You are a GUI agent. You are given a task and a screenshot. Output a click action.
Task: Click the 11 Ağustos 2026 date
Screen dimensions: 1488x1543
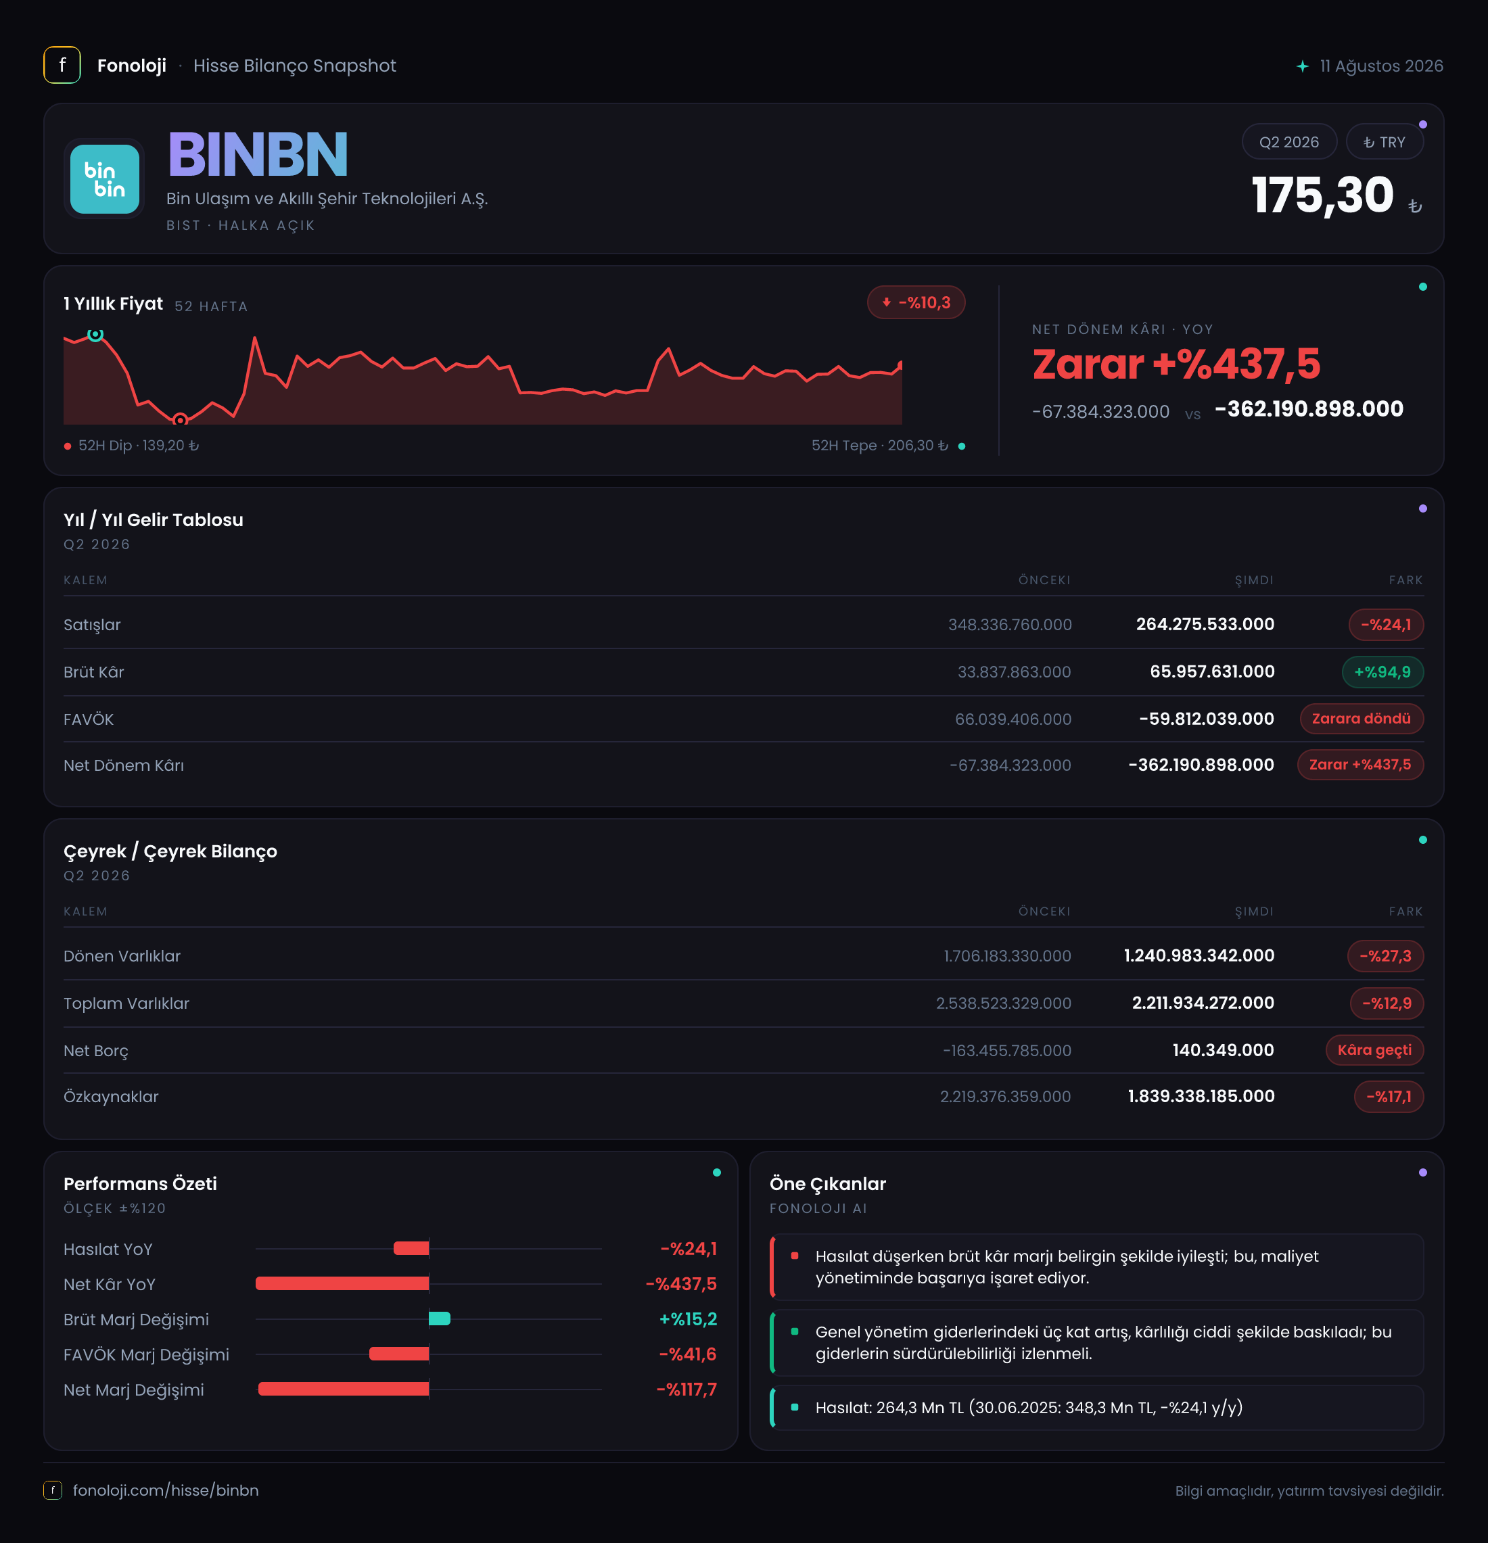point(1381,66)
